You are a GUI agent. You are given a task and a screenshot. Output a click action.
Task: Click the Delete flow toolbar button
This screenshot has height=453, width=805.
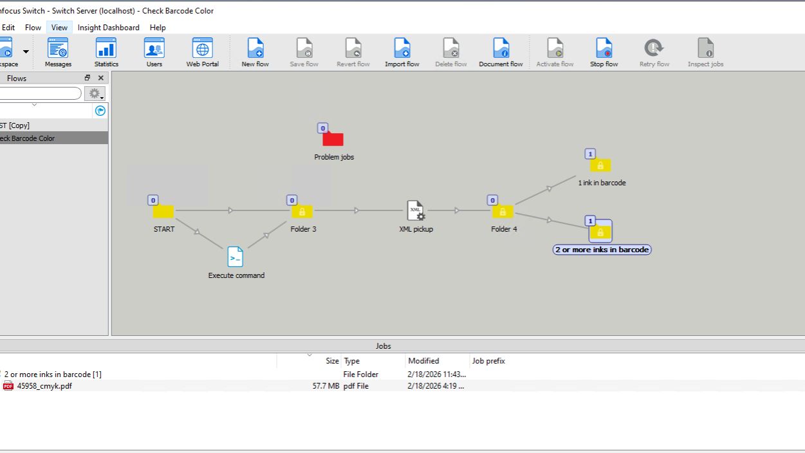coord(451,53)
